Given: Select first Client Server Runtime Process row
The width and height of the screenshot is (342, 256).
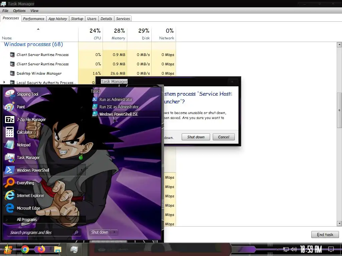Looking at the screenshot, I should (x=88, y=55).
